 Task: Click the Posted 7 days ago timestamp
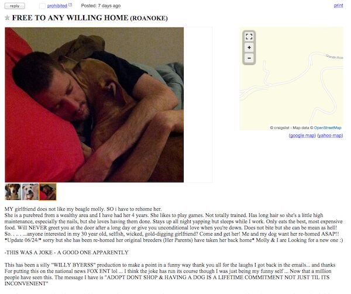pos(101,6)
